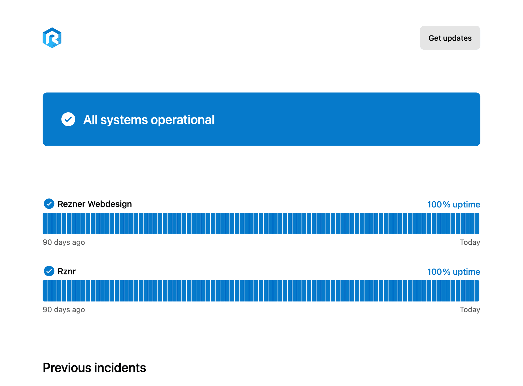Click the Rezner Webdesign monitor name

[x=95, y=204]
